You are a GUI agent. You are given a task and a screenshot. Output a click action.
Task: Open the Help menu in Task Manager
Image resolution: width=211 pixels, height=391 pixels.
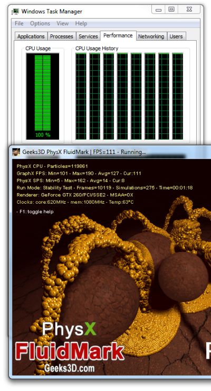pos(81,23)
